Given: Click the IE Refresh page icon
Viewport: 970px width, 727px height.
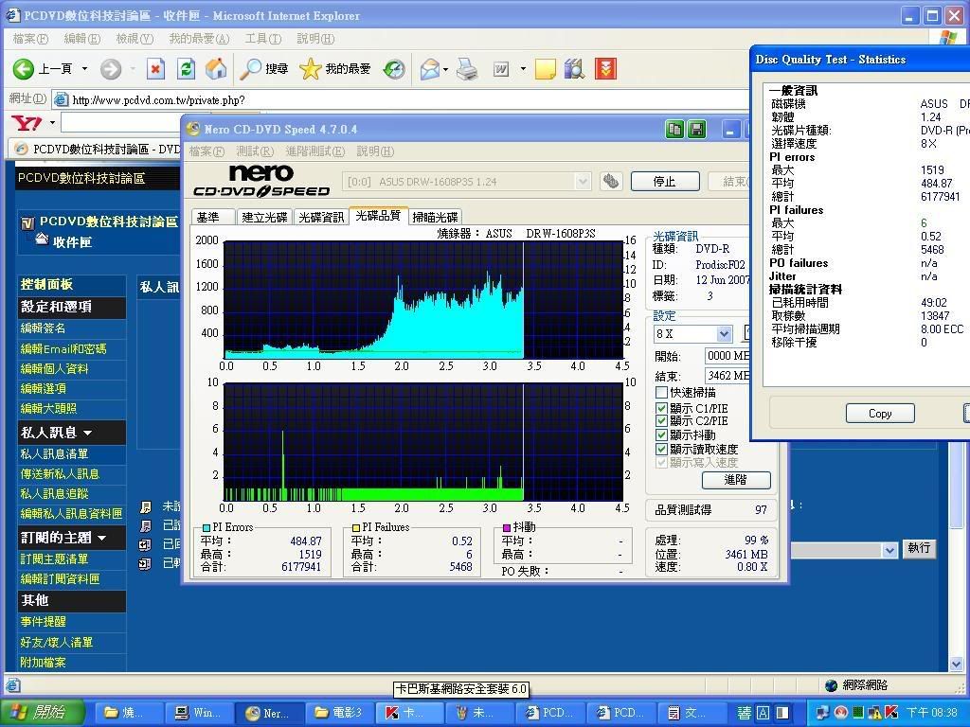Looking at the screenshot, I should [x=187, y=69].
